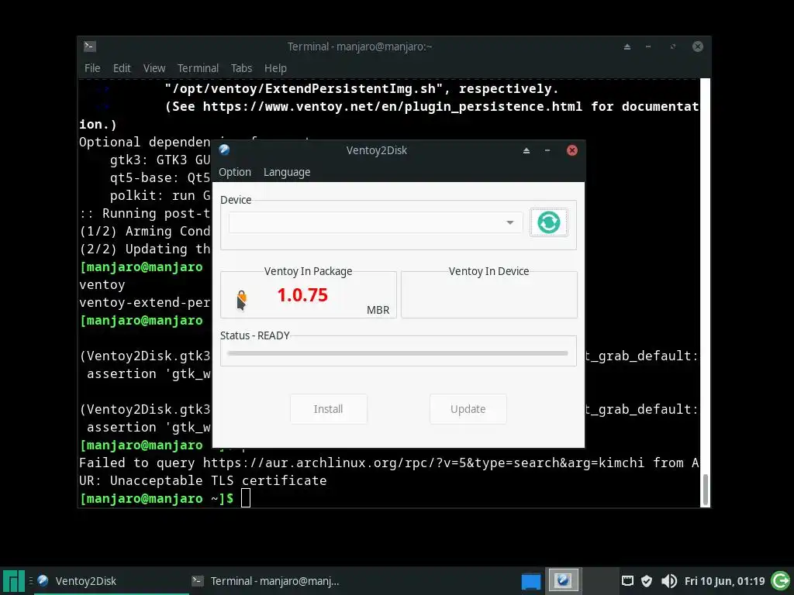This screenshot has width=794, height=595.
Task: Open the File menu in Terminal
Action: pos(92,68)
